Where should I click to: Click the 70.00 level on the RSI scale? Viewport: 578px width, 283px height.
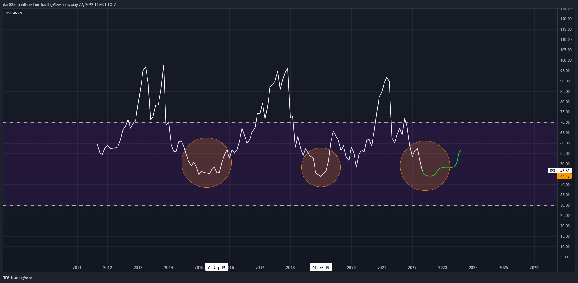click(x=565, y=122)
